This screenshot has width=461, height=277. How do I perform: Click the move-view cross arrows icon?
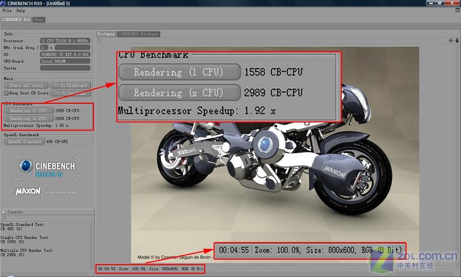pos(451,40)
